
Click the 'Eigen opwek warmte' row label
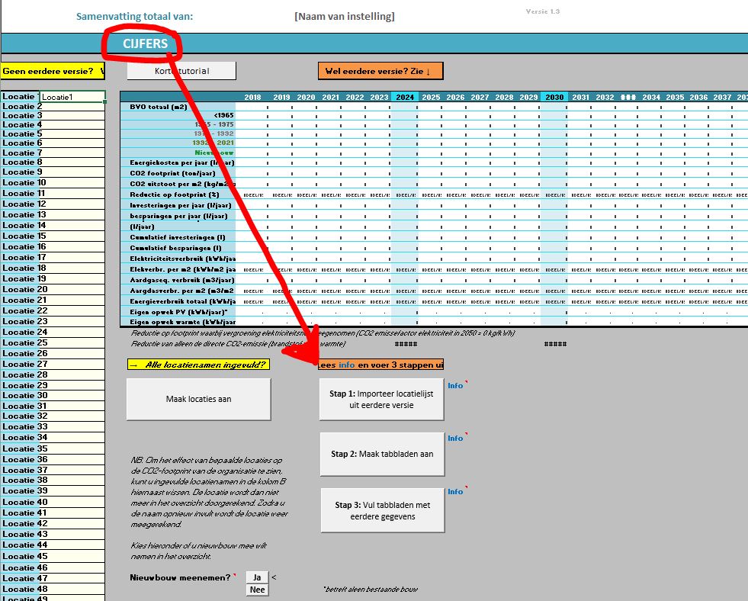click(183, 322)
